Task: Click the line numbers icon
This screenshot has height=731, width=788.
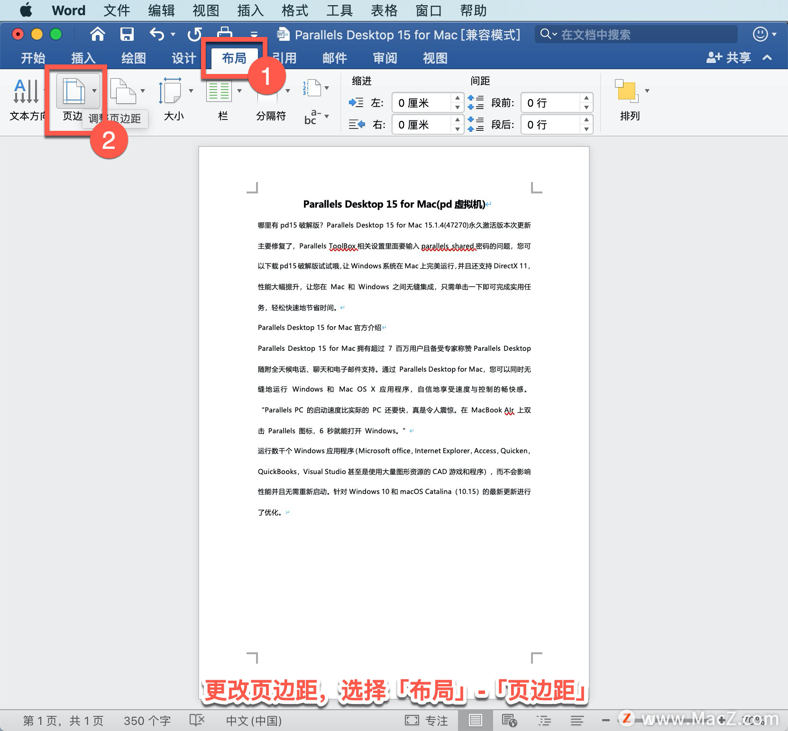Action: tap(312, 88)
